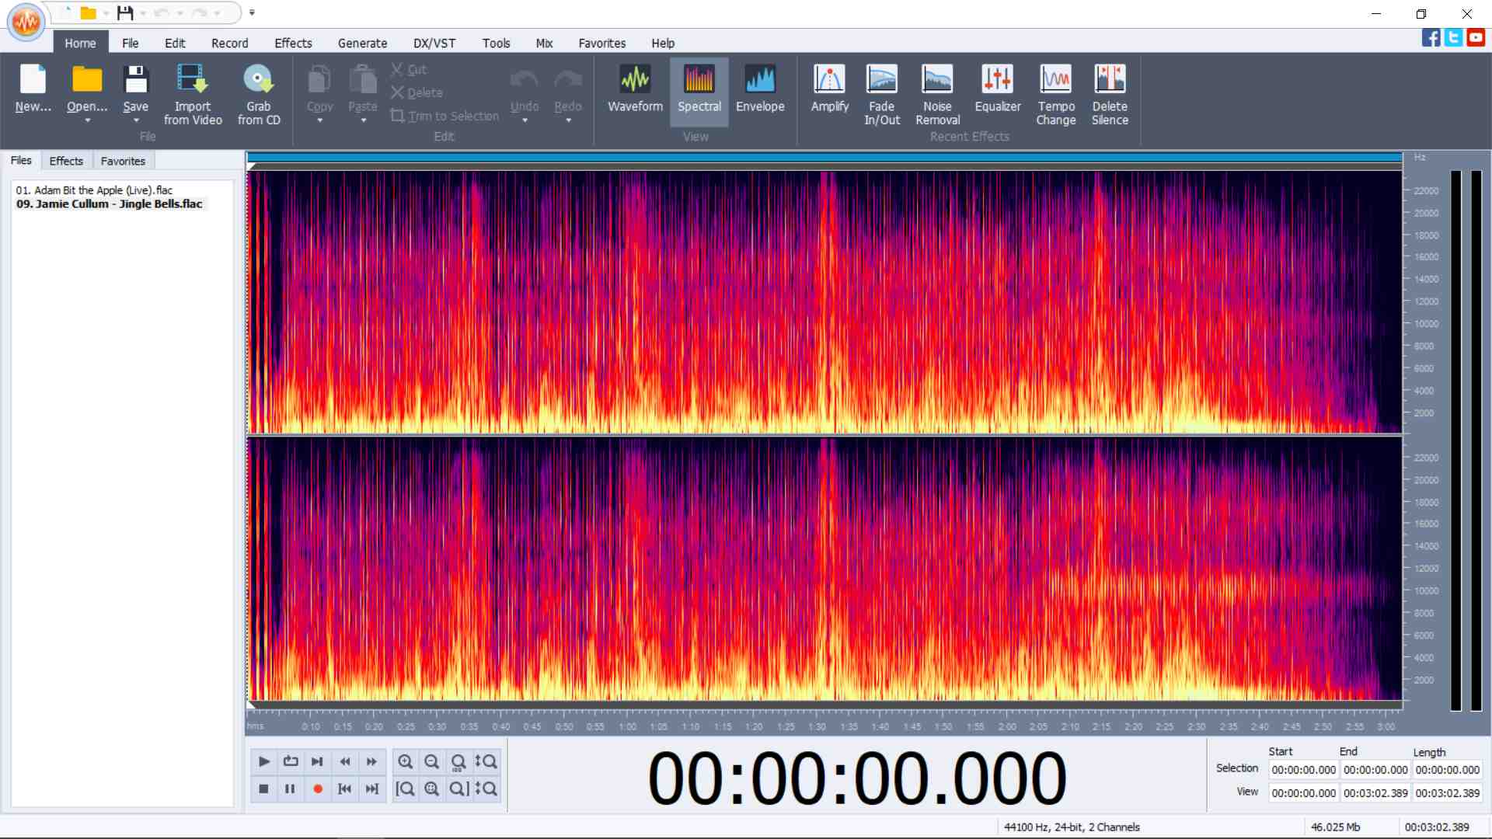The width and height of the screenshot is (1492, 839).
Task: Click the zoom 100% magnifier icon
Action: coord(458,761)
